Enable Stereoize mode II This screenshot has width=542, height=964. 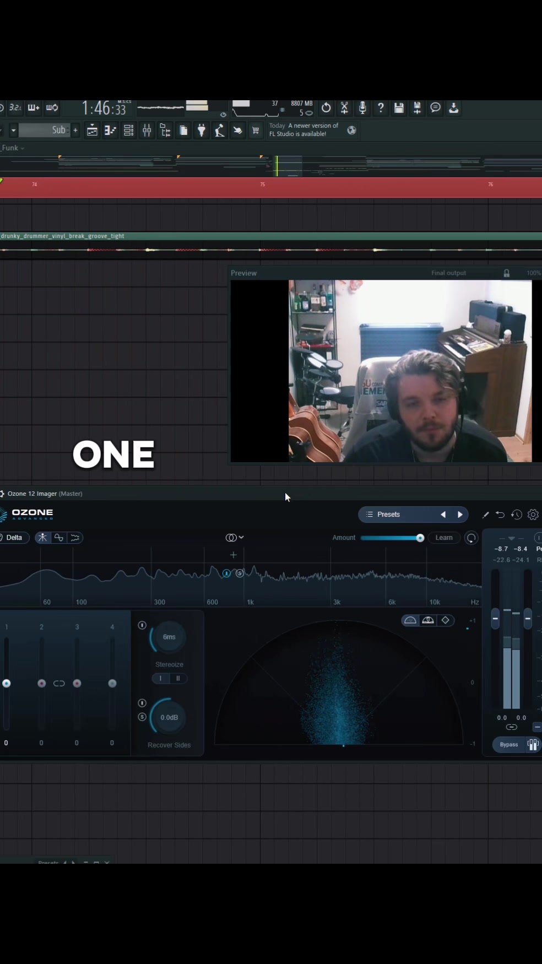point(178,679)
